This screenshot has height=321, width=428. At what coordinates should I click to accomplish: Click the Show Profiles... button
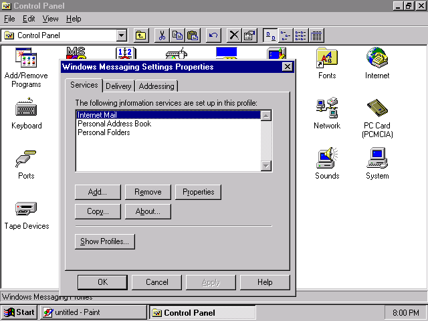[105, 241]
